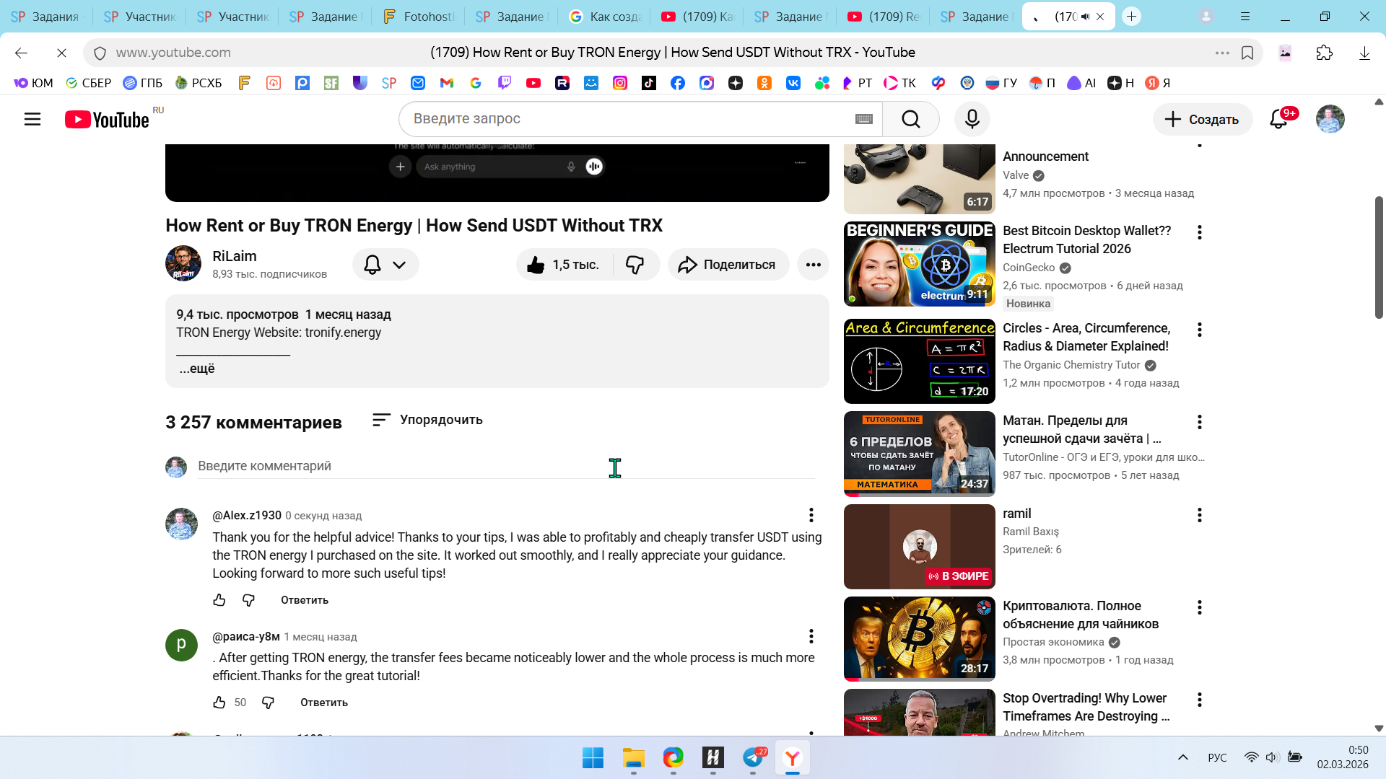Dislike the TRON Energy video
The width and height of the screenshot is (1386, 779).
pos(635,265)
